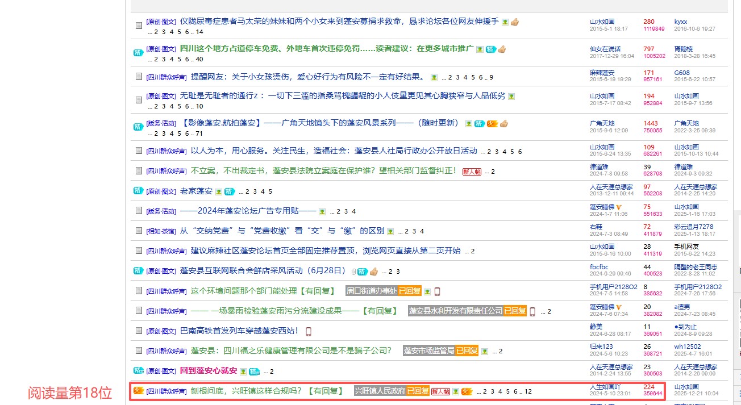The image size is (741, 405).
Task: Open author profile 仙女在说话
Action: [605, 49]
